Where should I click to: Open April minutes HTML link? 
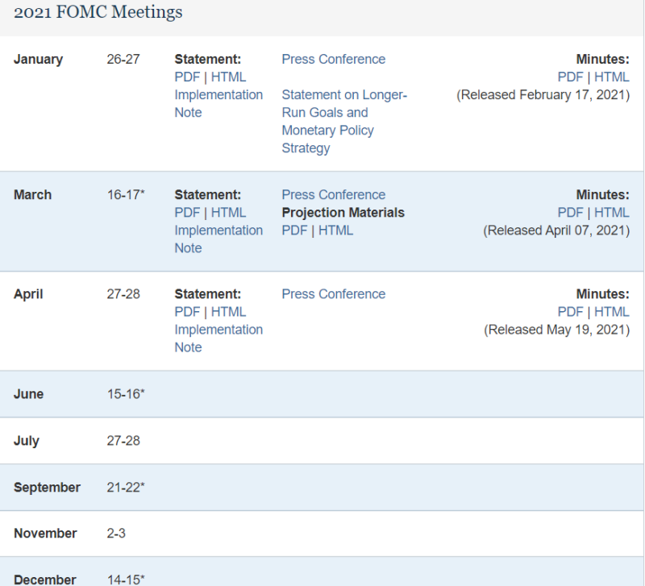pos(612,312)
